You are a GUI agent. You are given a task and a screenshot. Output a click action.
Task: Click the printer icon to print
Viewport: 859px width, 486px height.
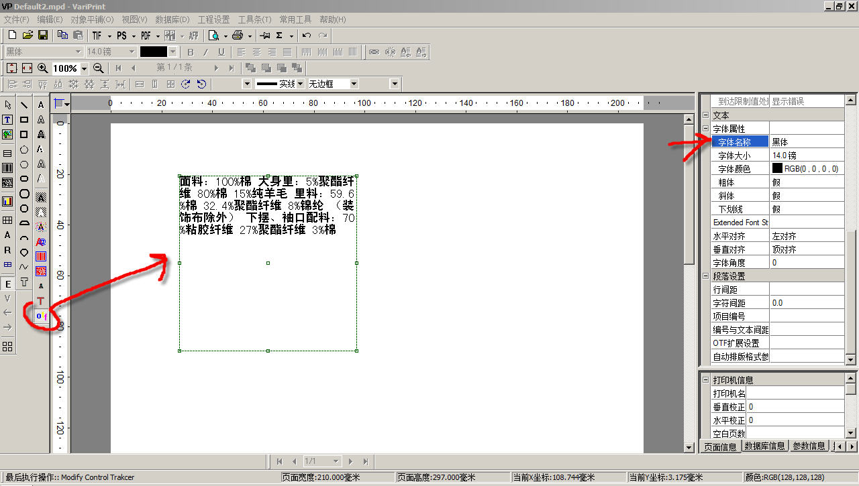238,36
